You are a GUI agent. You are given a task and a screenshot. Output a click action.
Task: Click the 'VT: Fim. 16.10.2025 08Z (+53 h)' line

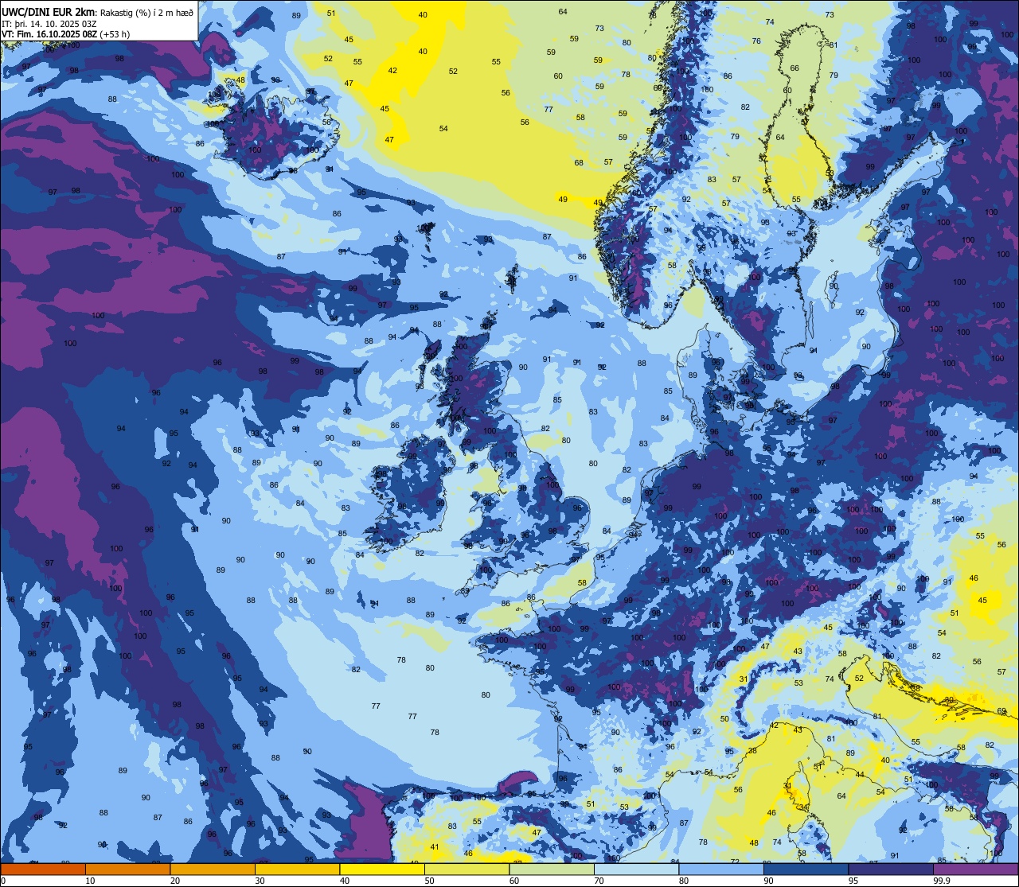pyautogui.click(x=65, y=34)
